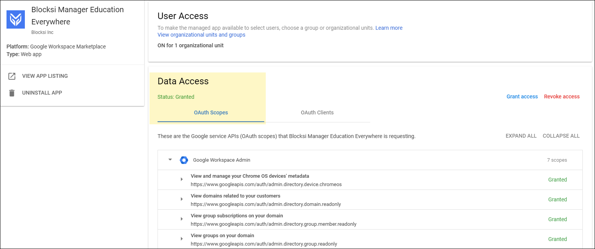The width and height of the screenshot is (595, 249).
Task: Click the Type: Web app line
Action: point(24,54)
